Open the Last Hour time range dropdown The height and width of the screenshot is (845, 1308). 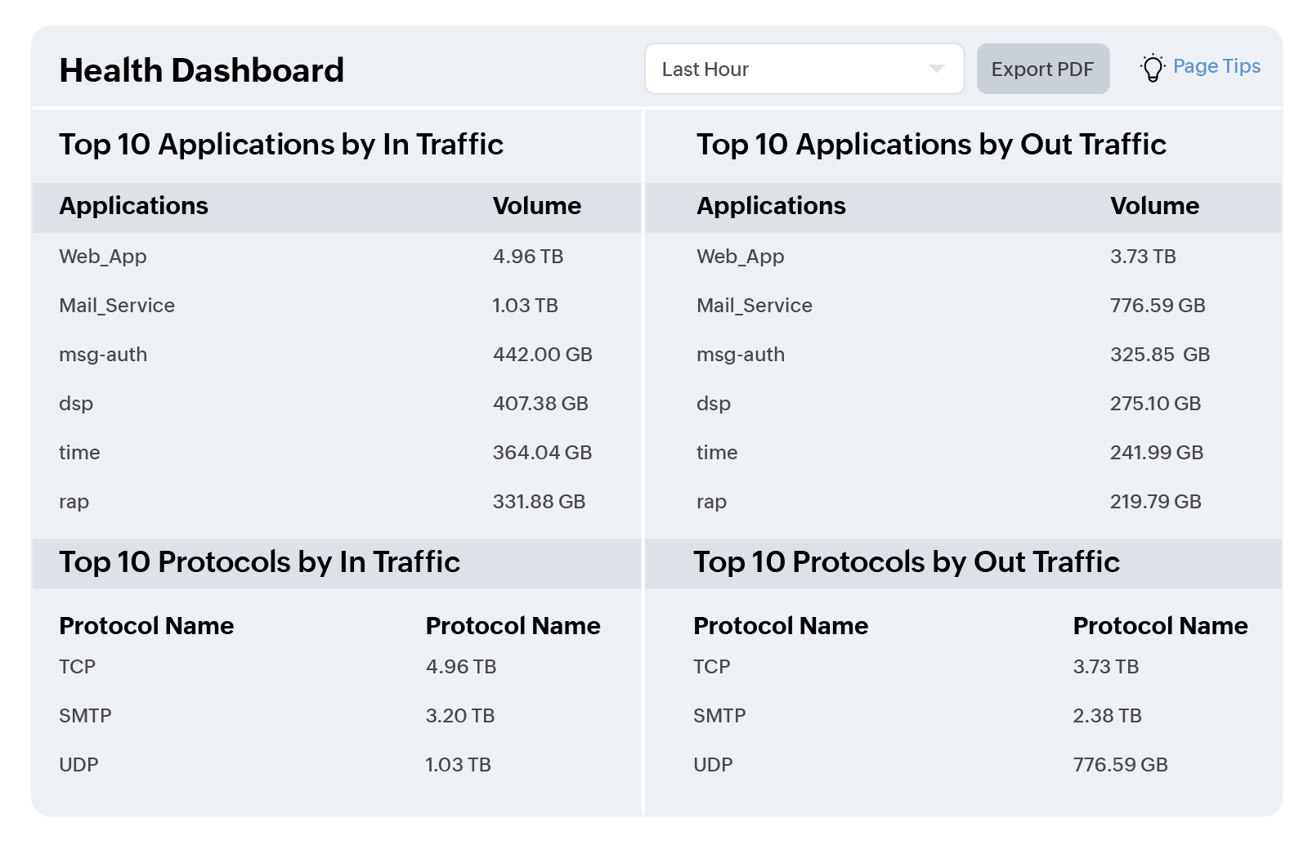(x=804, y=69)
